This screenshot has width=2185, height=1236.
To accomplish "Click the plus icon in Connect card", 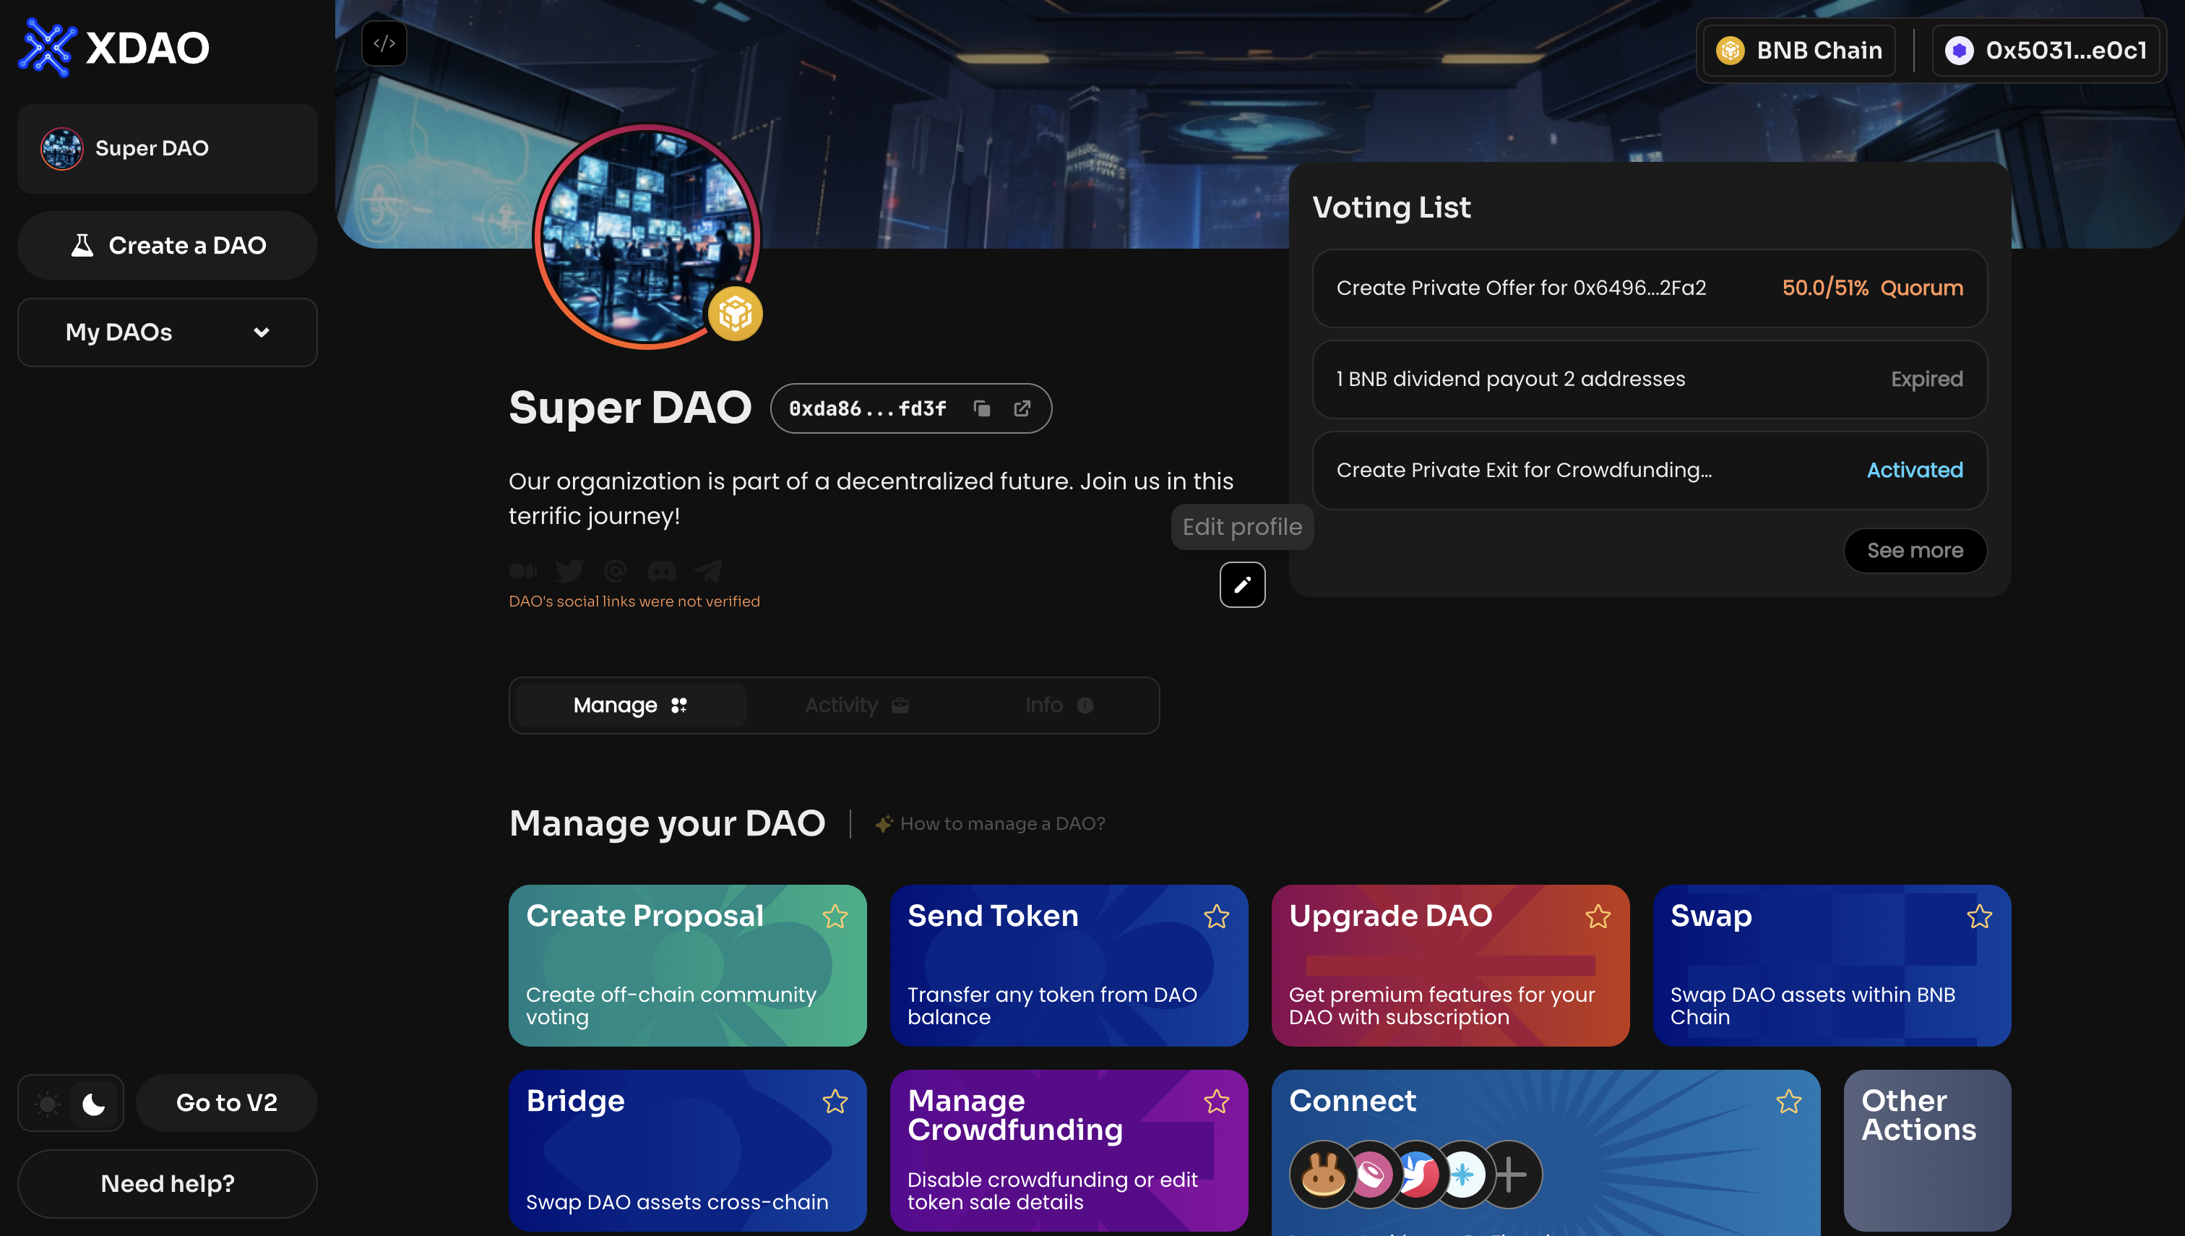I will click(x=1509, y=1175).
